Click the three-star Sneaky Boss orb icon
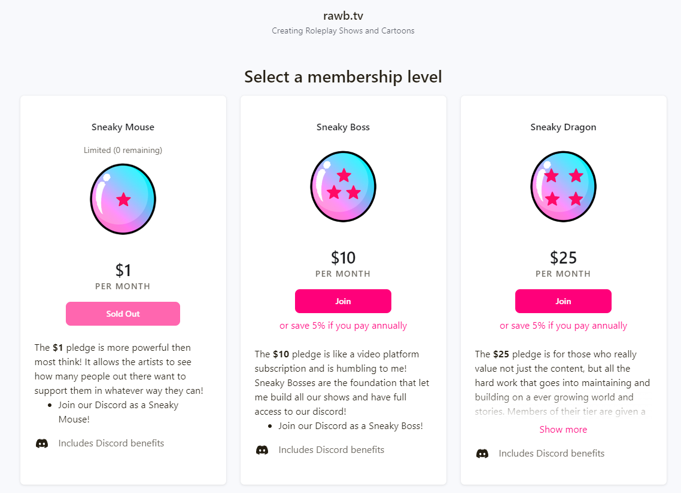 (x=343, y=186)
